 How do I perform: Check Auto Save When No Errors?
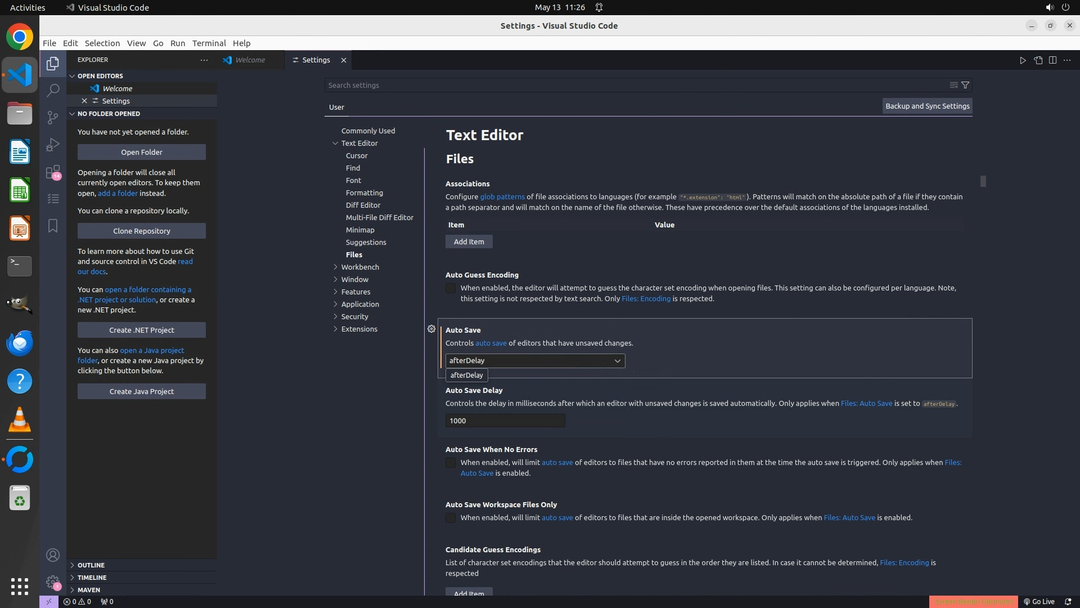[x=451, y=463]
